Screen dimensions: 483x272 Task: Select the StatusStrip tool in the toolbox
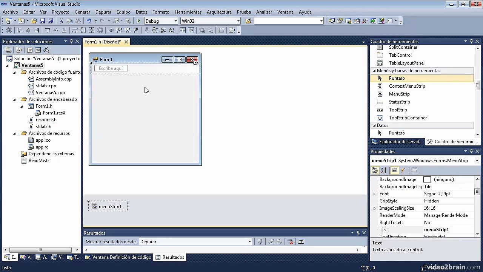click(399, 102)
